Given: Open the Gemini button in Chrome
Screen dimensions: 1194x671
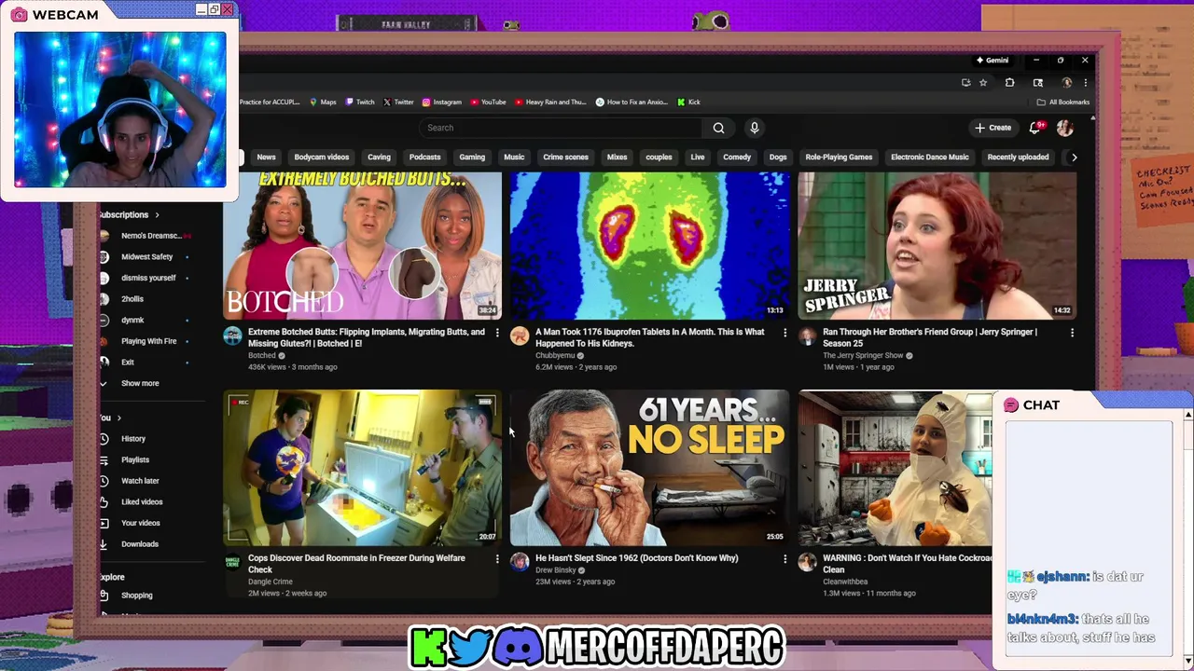Looking at the screenshot, I should pos(993,61).
